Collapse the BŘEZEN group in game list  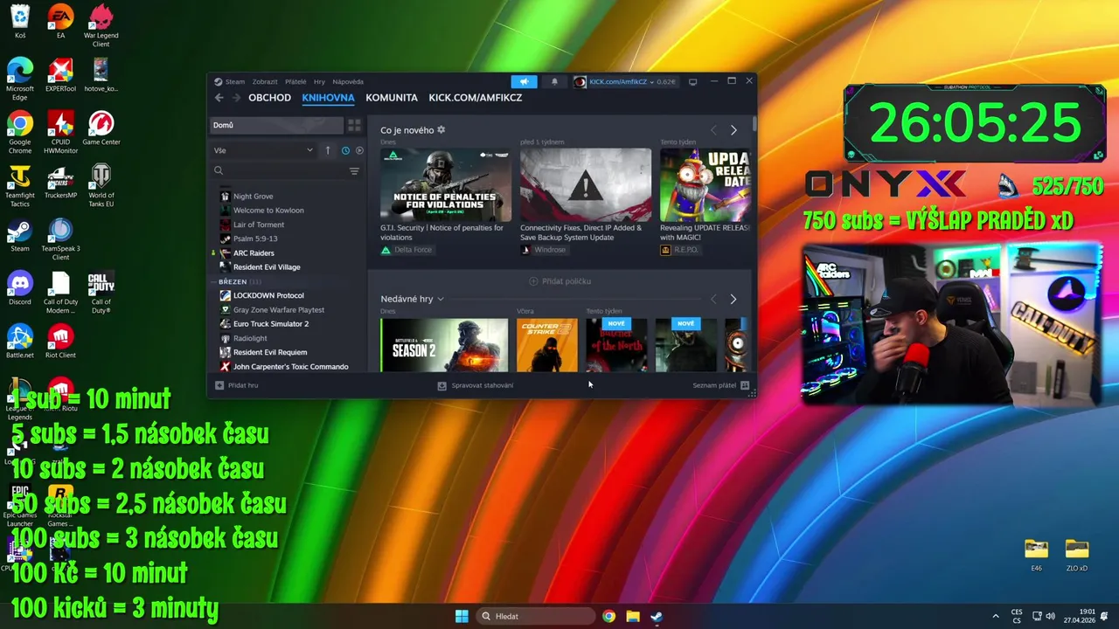click(x=214, y=282)
